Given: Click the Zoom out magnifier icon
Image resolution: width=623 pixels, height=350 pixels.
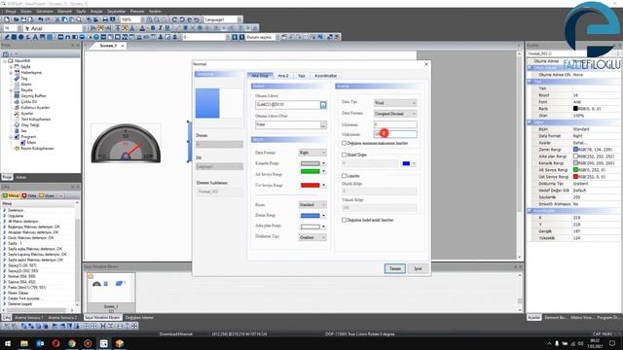Looking at the screenshot, I should (157, 19).
